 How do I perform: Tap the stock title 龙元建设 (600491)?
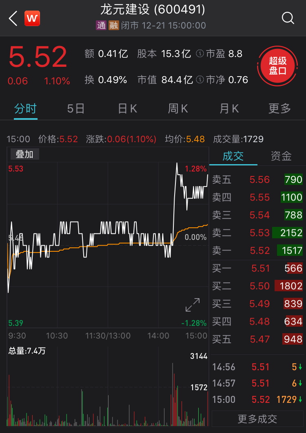(153, 9)
